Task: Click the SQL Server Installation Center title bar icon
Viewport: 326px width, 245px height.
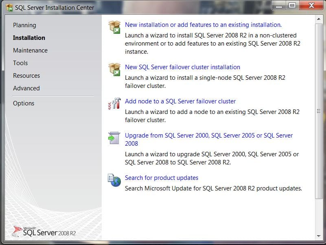Action: [9, 8]
